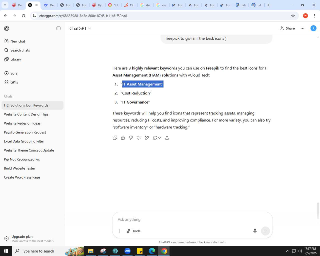Open Website Theme Concept Update chat
This screenshot has height=256, width=320.
[32, 150]
